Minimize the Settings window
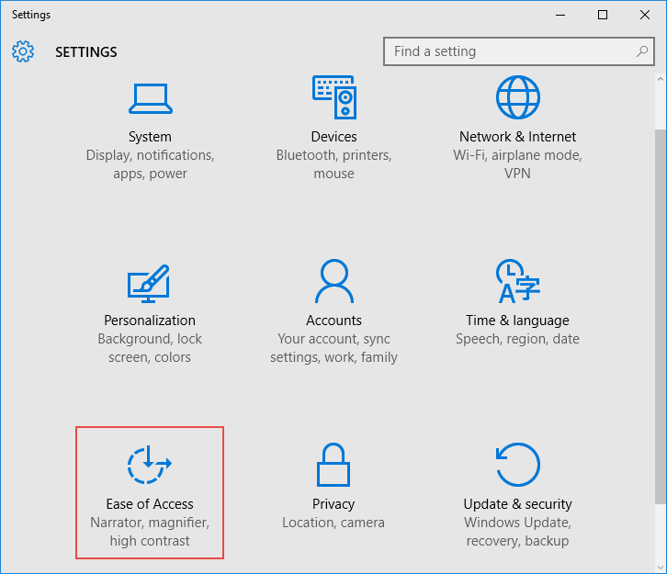The width and height of the screenshot is (667, 574). (560, 15)
